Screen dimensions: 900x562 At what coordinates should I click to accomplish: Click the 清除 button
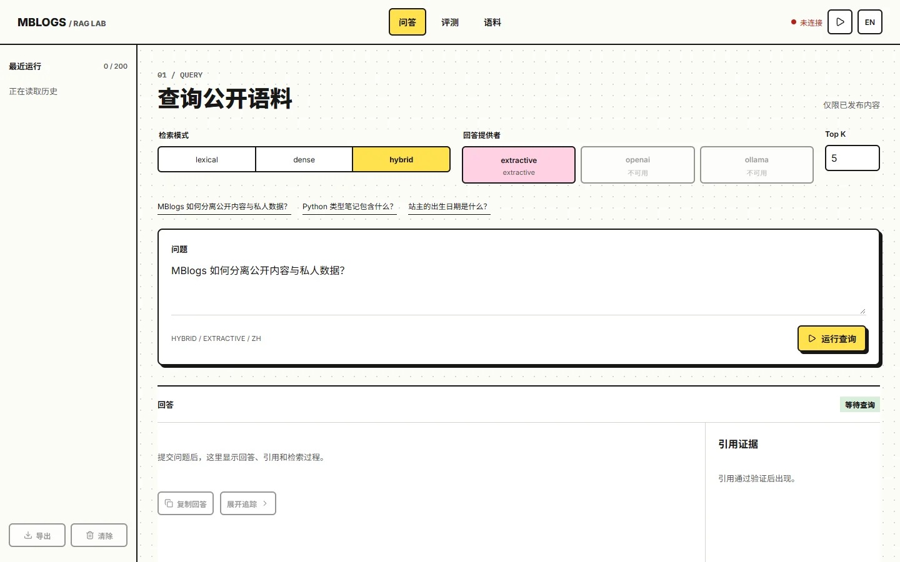pyautogui.click(x=99, y=535)
